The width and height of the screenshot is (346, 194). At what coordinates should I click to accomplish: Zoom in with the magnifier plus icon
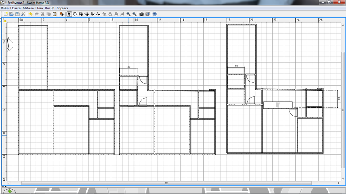coord(128,14)
